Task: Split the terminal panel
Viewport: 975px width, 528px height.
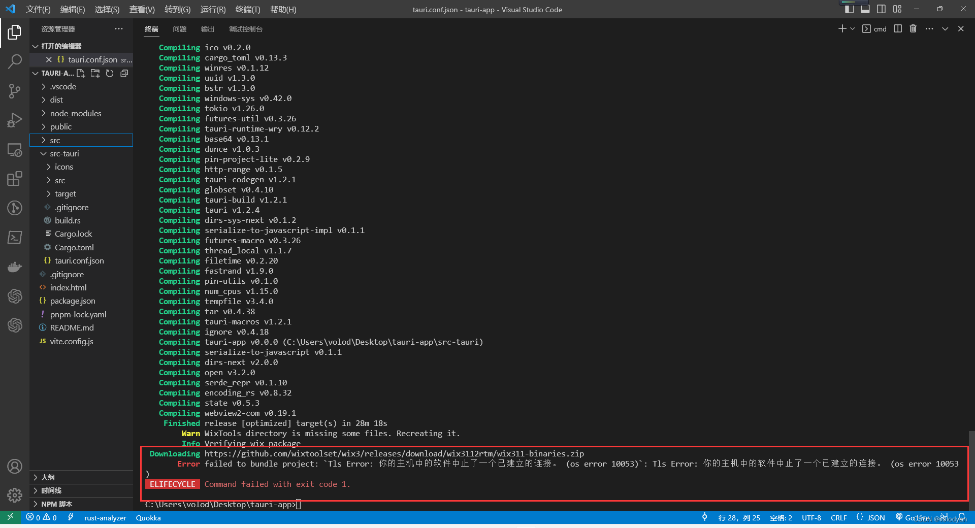Action: coord(898,29)
